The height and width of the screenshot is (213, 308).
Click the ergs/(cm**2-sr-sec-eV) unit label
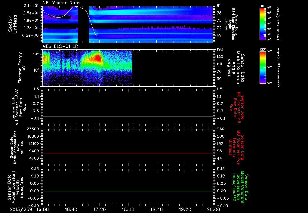coord(278,67)
